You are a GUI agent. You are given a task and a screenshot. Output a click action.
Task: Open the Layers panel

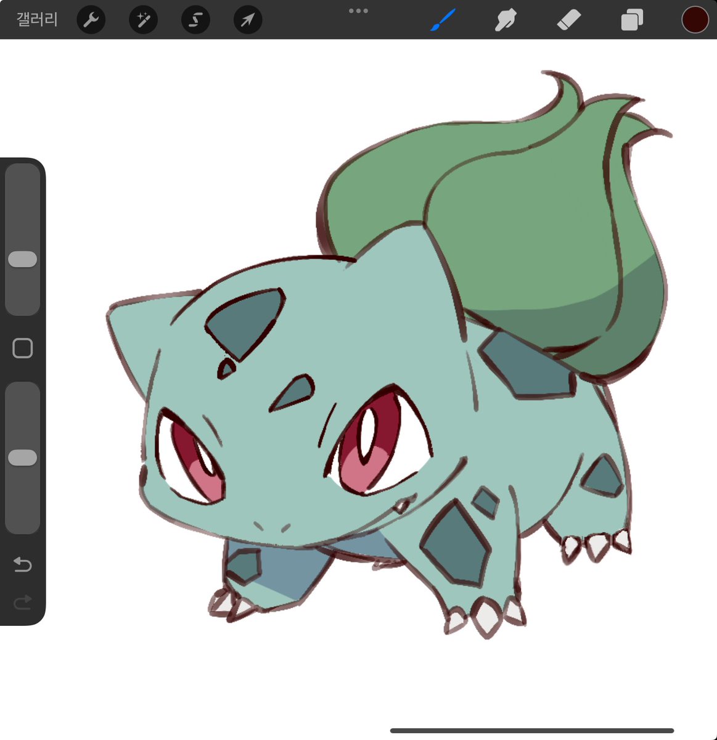tap(632, 20)
